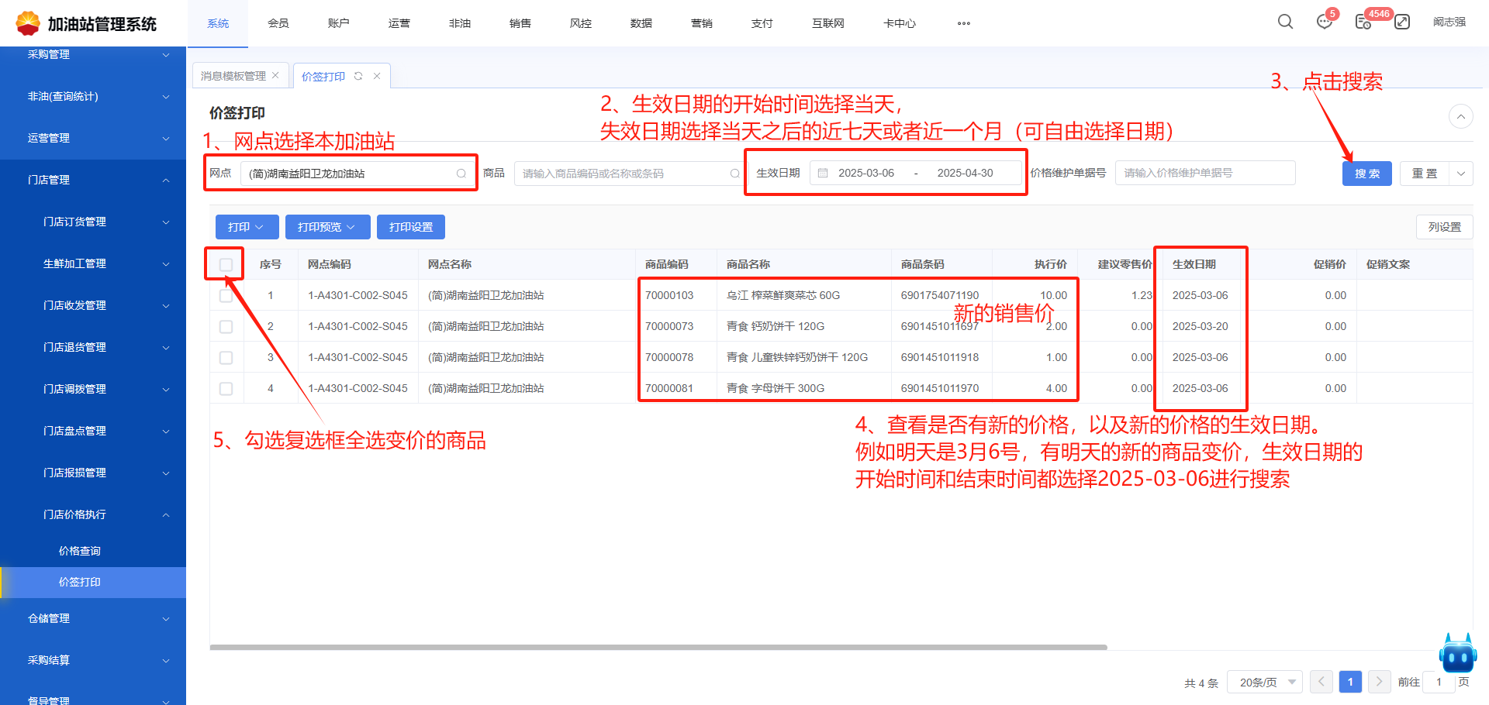Open the 打印预览 dropdown button

(x=326, y=227)
